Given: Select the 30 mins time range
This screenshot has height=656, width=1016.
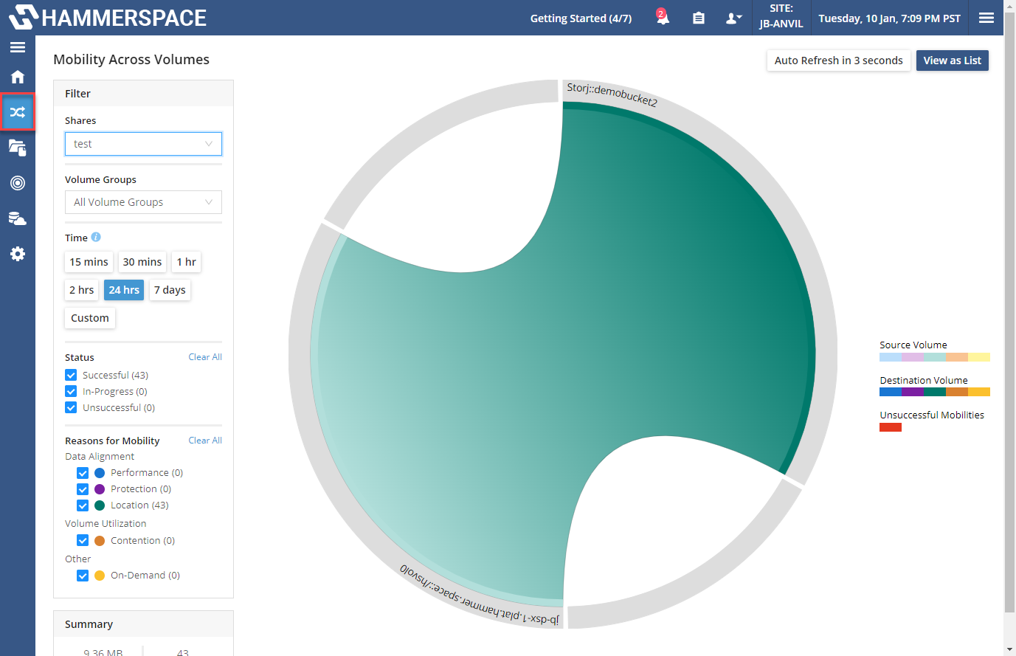Looking at the screenshot, I should pyautogui.click(x=142, y=262).
